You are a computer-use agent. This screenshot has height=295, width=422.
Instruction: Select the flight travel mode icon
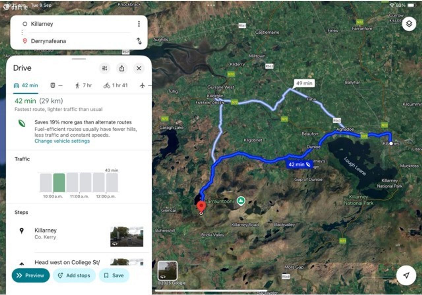(x=142, y=85)
